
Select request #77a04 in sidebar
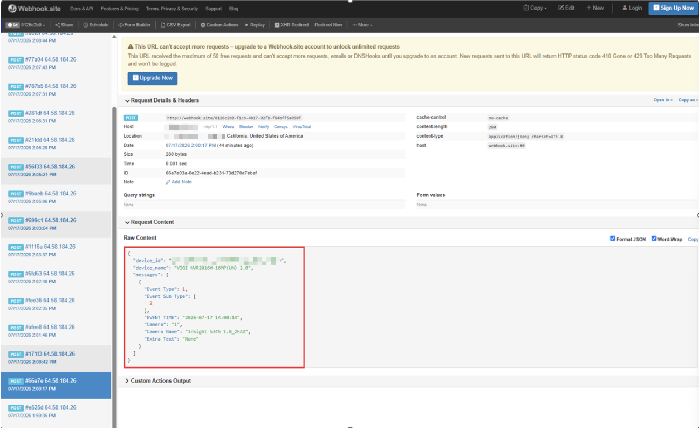click(x=56, y=63)
